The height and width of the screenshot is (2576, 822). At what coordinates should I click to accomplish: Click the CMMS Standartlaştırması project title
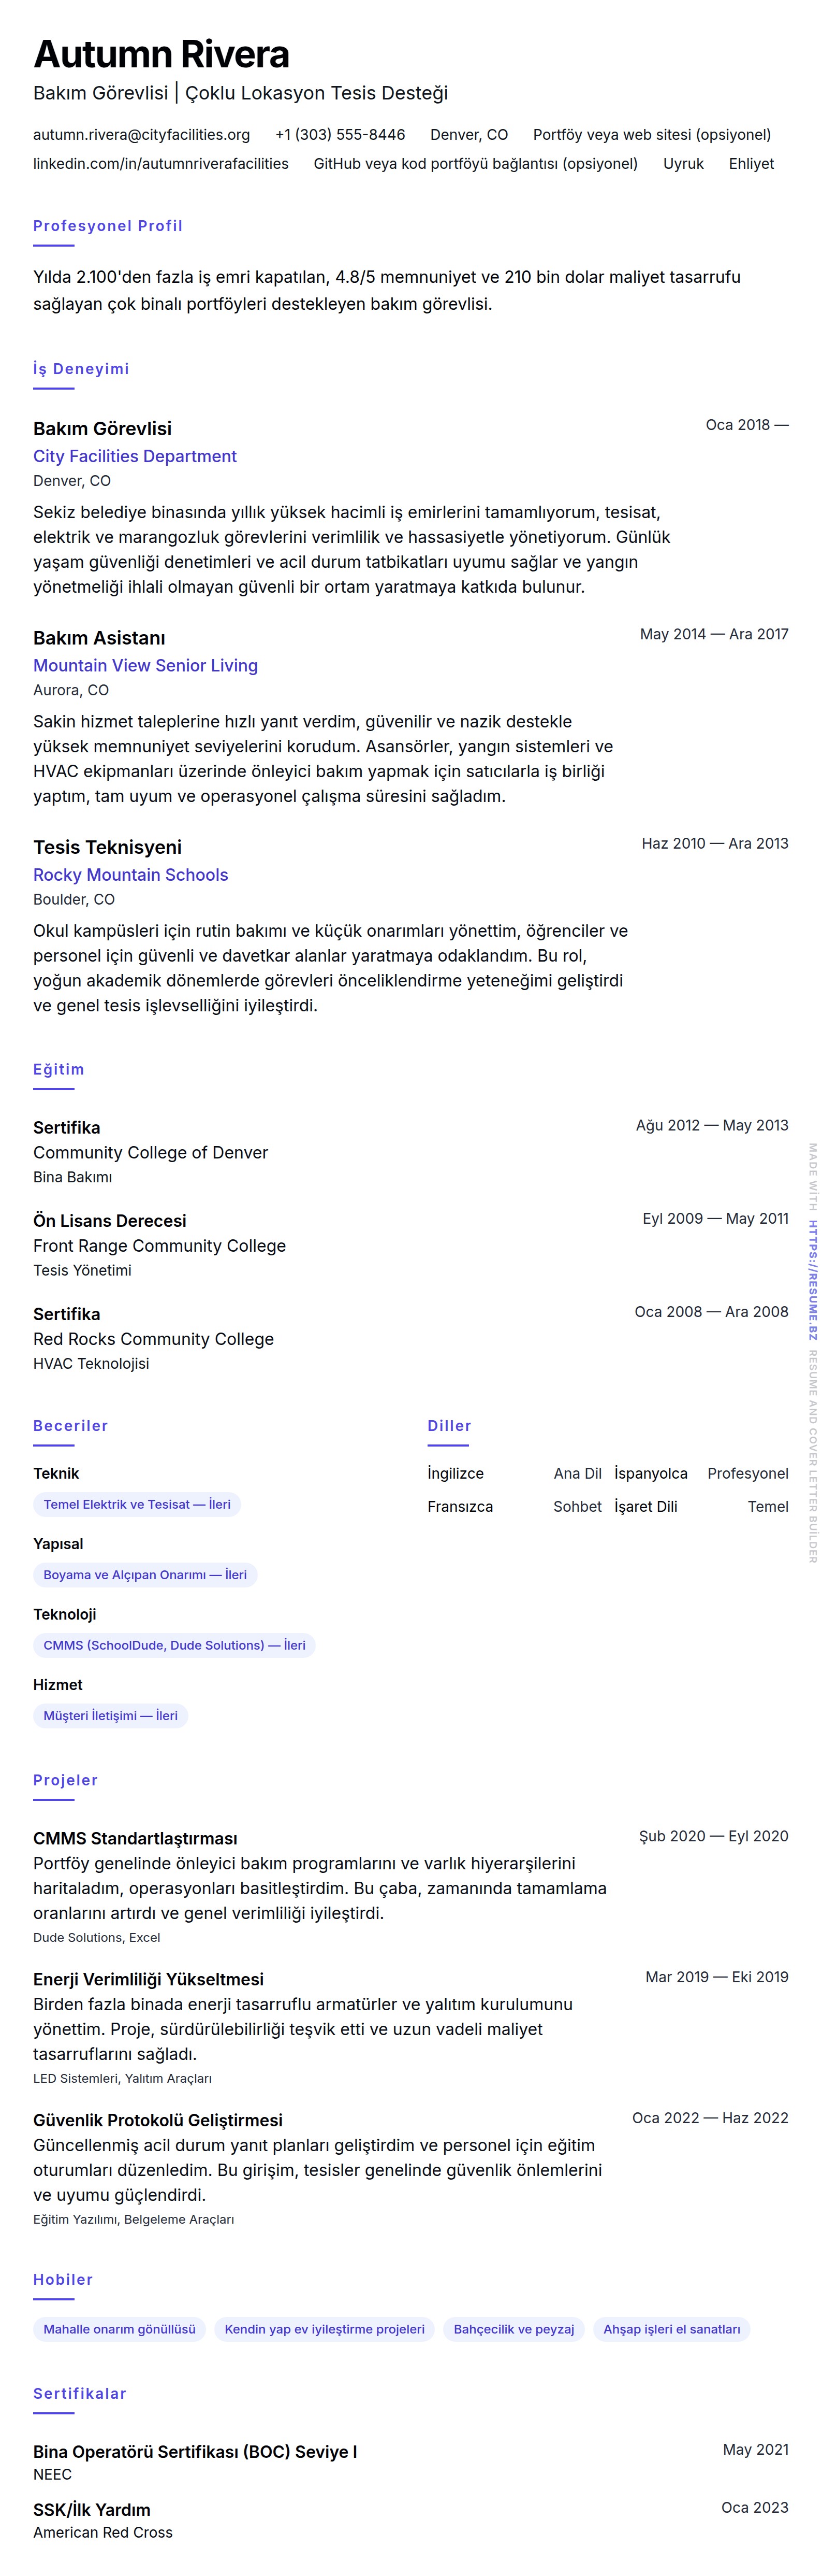click(135, 1838)
